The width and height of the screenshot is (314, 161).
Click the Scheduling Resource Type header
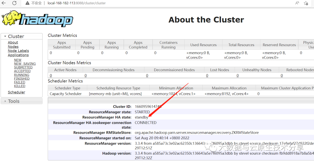tap(118, 88)
